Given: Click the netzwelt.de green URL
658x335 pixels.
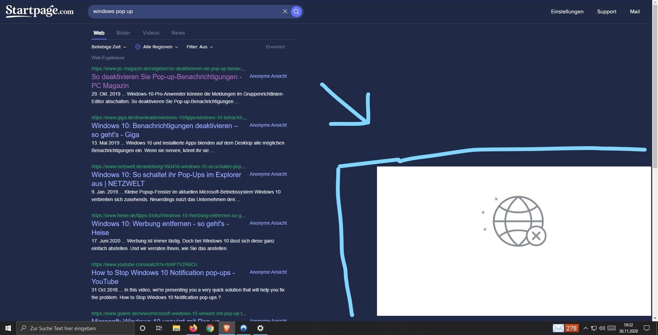Looking at the screenshot, I should 168,166.
